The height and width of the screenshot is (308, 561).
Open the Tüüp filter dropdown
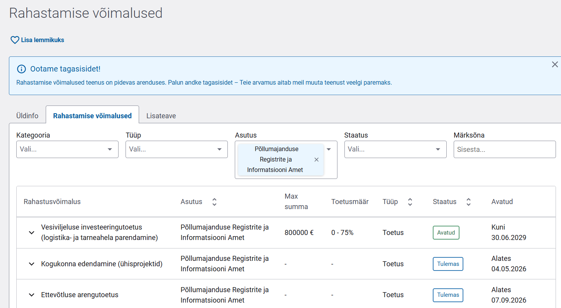(x=219, y=150)
